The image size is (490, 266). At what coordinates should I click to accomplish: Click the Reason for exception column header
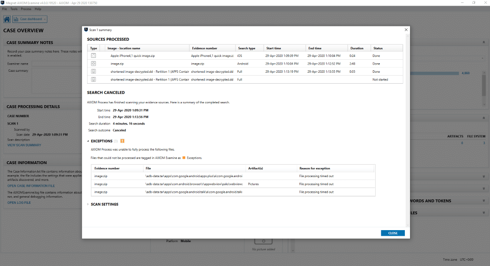coord(335,168)
